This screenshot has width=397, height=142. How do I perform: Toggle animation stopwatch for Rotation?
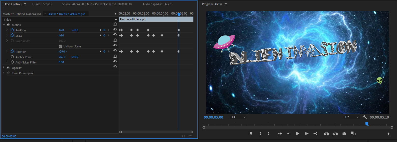12,51
